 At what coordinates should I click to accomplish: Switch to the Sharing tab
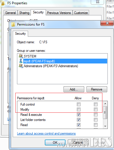(x=24, y=13)
